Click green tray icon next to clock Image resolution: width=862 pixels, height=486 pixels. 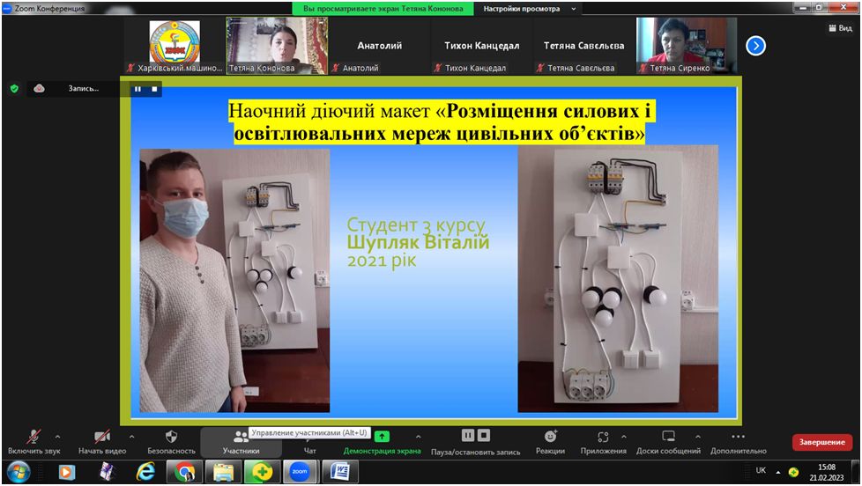(x=793, y=472)
